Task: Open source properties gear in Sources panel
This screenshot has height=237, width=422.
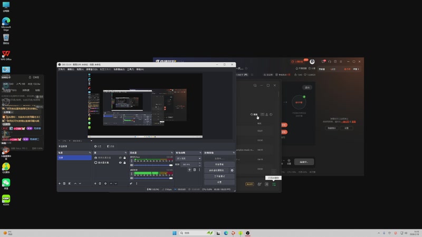Action: [x=105, y=183]
